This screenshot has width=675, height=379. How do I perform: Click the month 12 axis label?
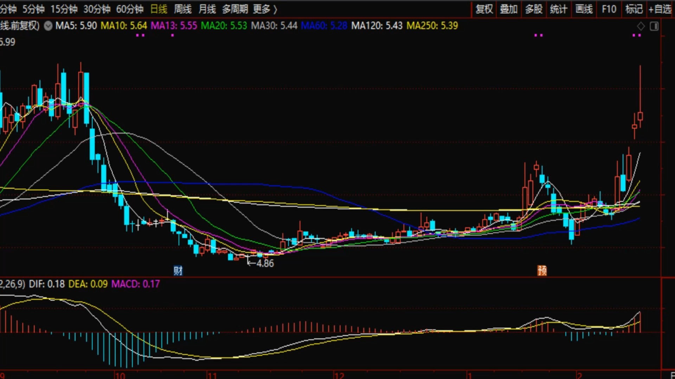click(x=339, y=375)
